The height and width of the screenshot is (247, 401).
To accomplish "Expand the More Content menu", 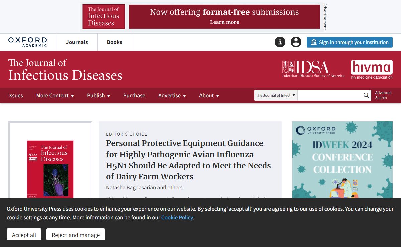I will (x=55, y=95).
